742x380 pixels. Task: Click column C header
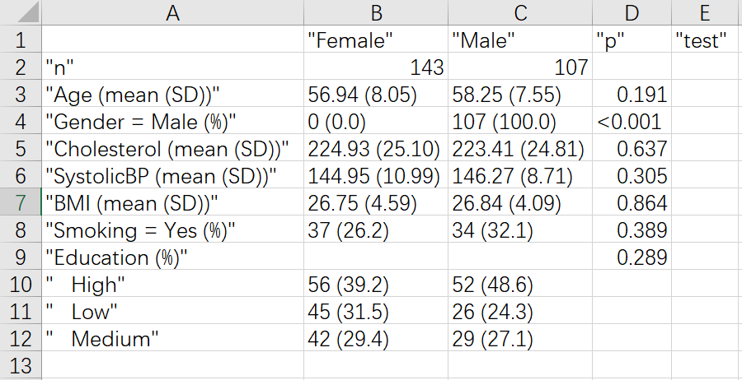click(519, 12)
